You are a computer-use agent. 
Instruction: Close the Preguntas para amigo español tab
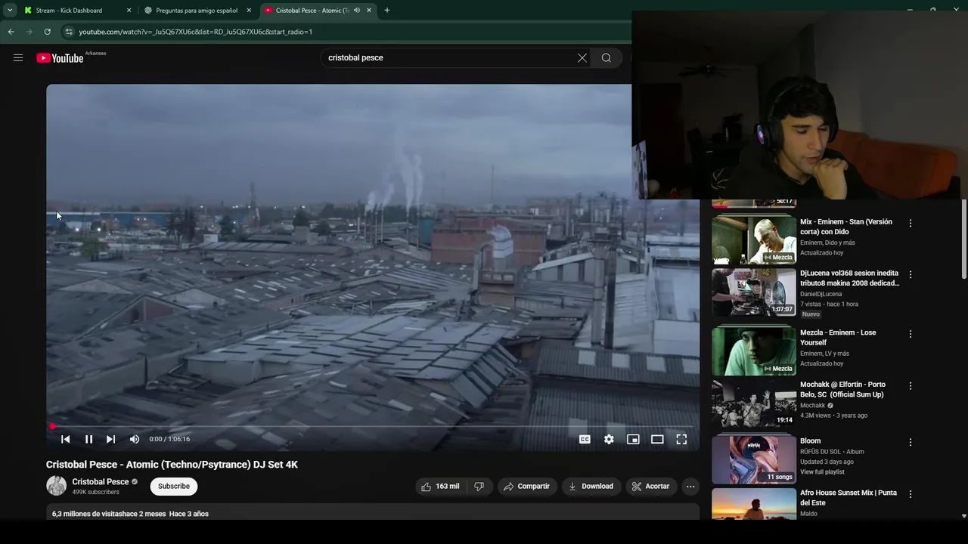pos(249,11)
